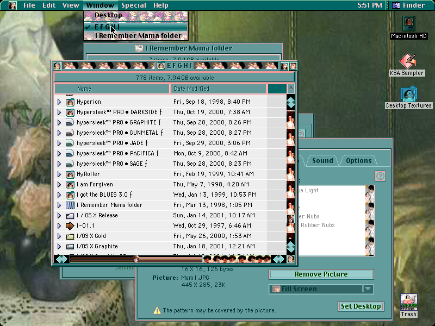The height and width of the screenshot is (326, 435).
Task: Expand the hypersleek PRO JADE folder
Action: pyautogui.click(x=59, y=143)
